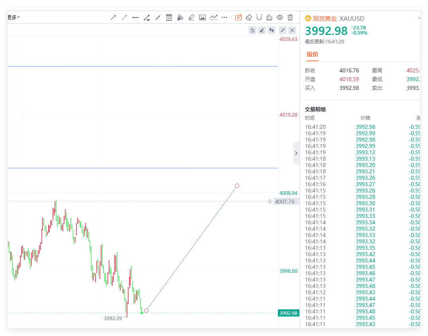Click the trash delete drawings icon
Image resolution: width=428 pixels, height=336 pixels.
290,17
